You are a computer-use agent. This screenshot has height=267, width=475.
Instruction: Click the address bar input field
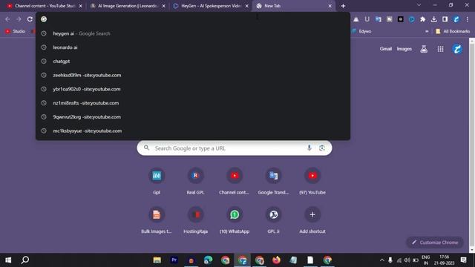point(194,19)
